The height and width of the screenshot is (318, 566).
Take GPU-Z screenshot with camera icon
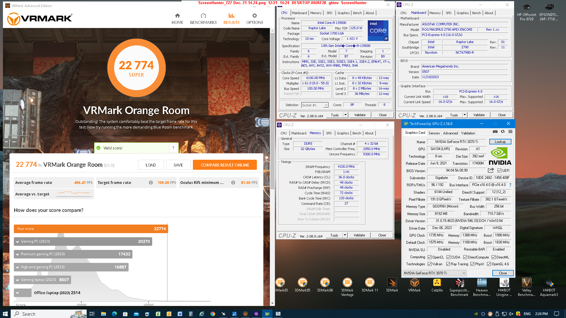tap(495, 131)
